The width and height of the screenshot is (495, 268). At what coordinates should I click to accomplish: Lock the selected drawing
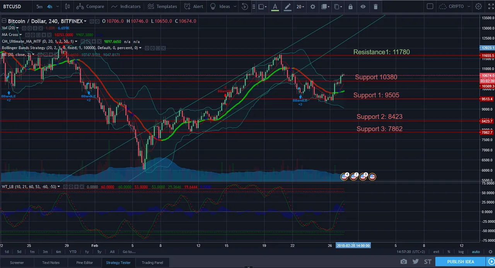pos(350,7)
